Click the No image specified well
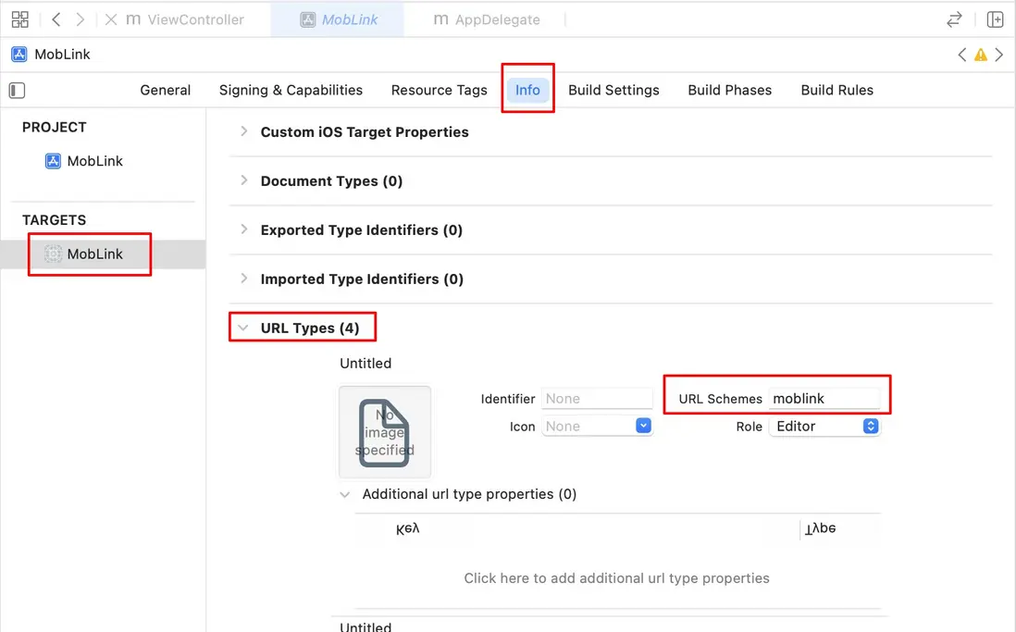 (385, 431)
